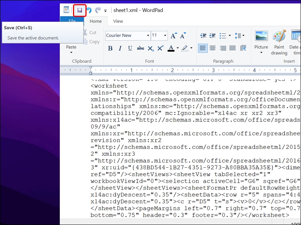301x225 pixels.
Task: Click the '</sheetData><pageMargins' text
Action: [x=135, y=208]
